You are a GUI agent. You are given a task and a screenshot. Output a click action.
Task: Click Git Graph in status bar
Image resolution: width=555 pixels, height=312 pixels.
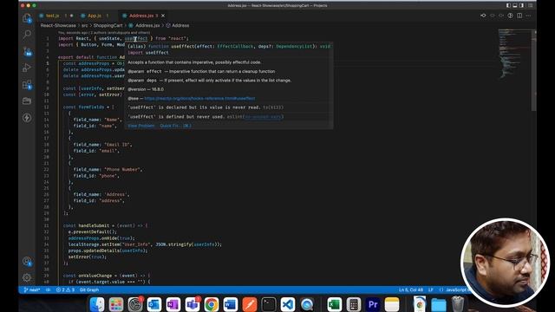click(x=89, y=289)
